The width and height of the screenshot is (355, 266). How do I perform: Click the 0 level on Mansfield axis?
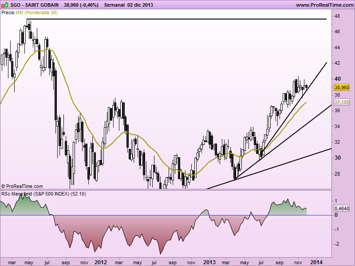point(336,215)
